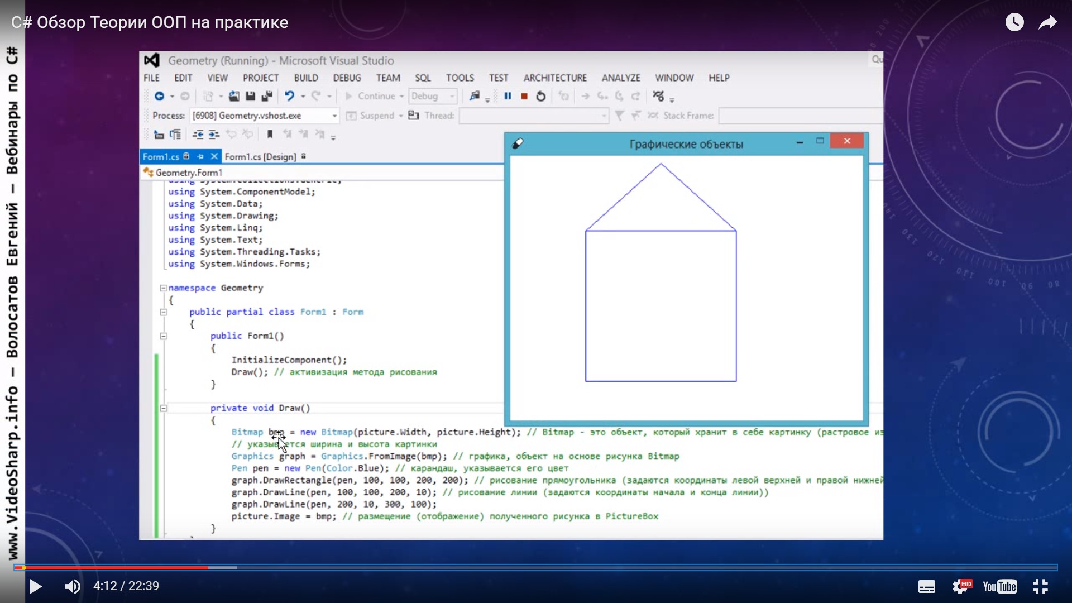Click the Step Out debug icon
Screen dimensions: 1072x603
pos(635,96)
